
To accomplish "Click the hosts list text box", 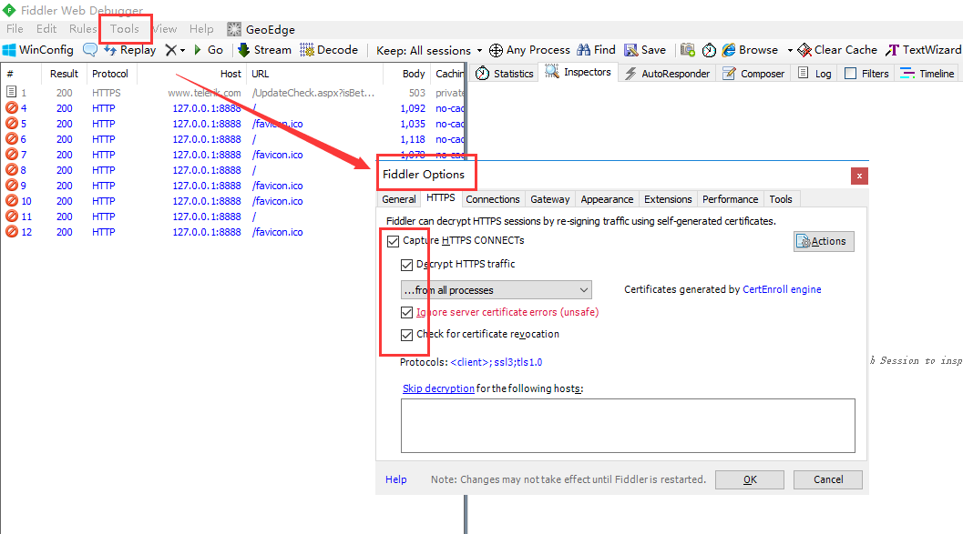I will pos(628,425).
